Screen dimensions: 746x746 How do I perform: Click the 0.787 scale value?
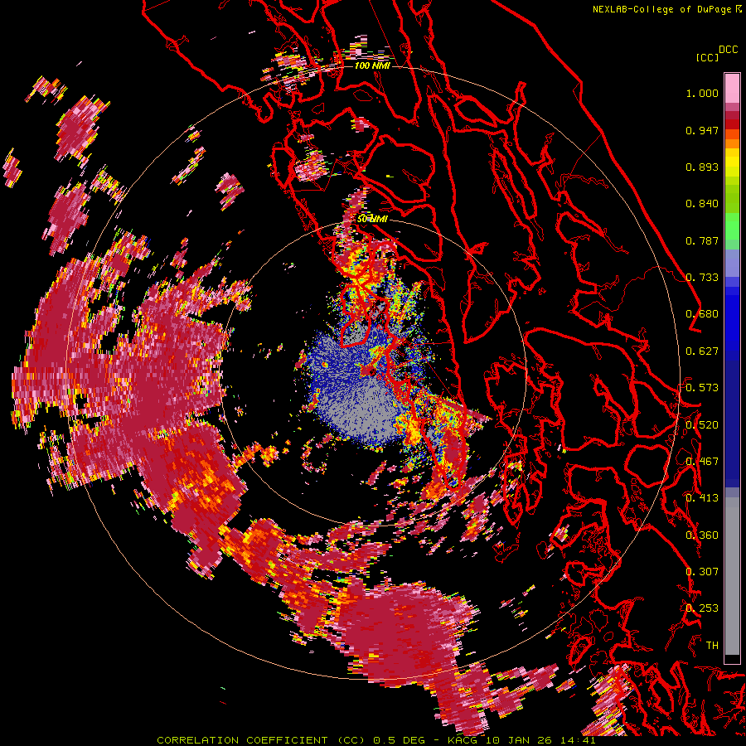(702, 240)
